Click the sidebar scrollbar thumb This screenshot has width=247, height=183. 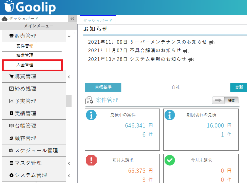(69, 101)
